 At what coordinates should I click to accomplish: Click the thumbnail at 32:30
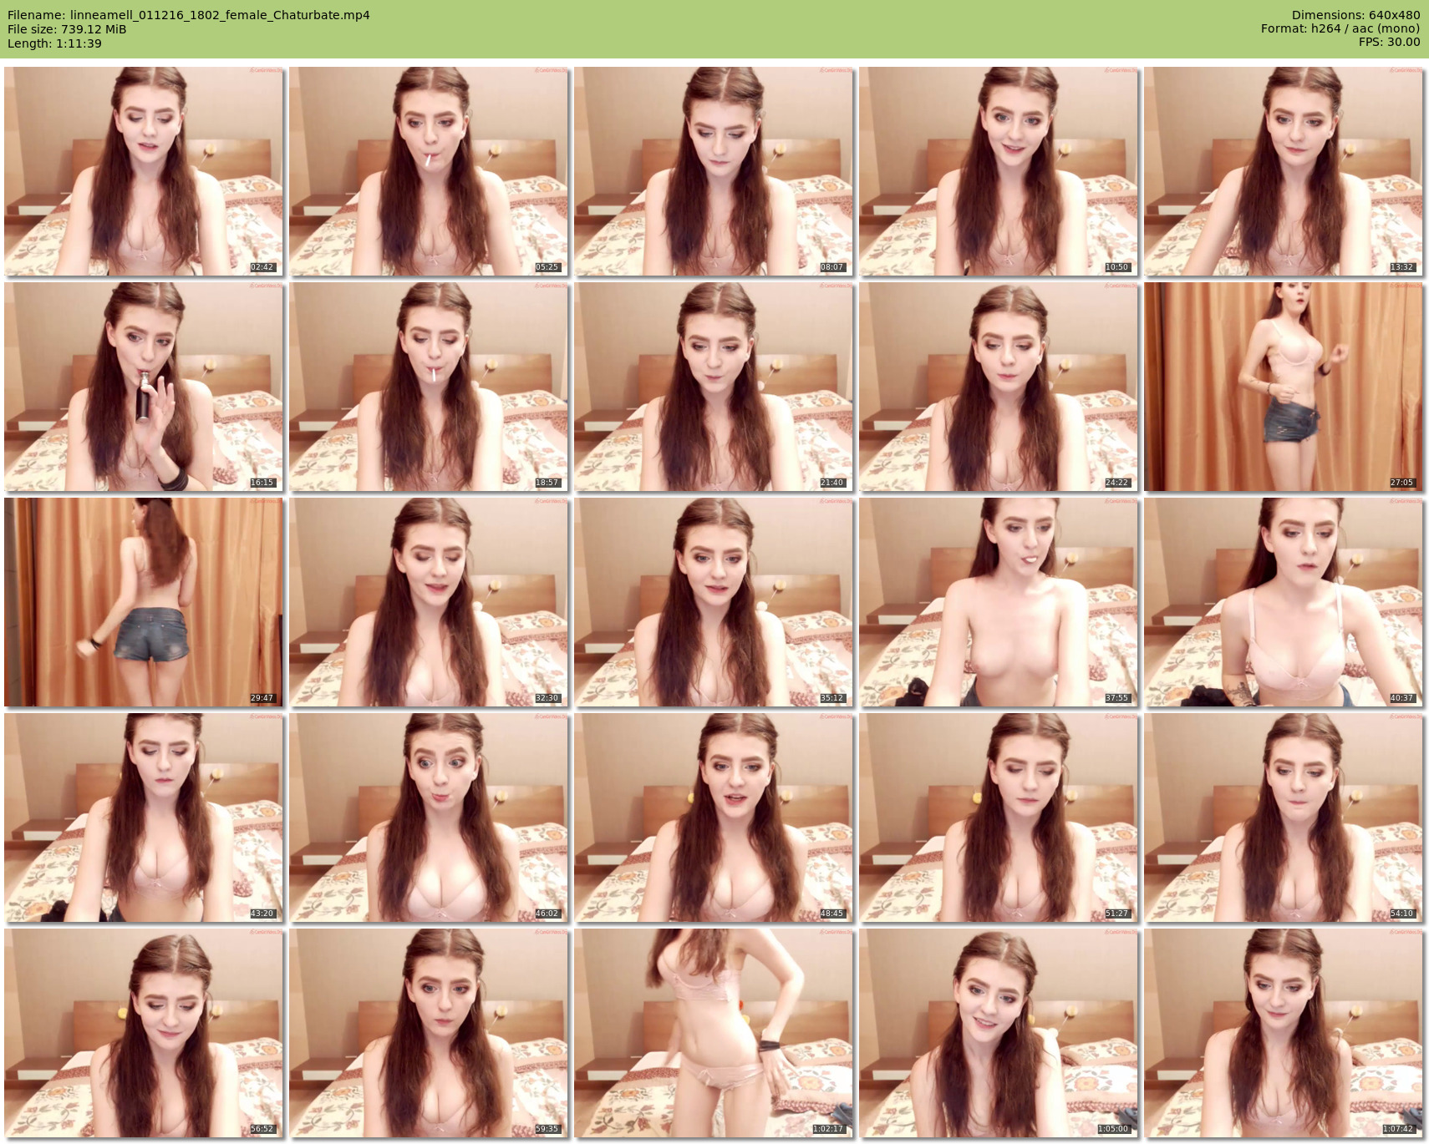coord(429,602)
